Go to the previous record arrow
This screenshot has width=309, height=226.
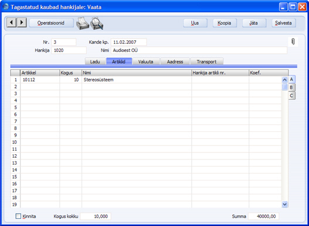point(11,22)
